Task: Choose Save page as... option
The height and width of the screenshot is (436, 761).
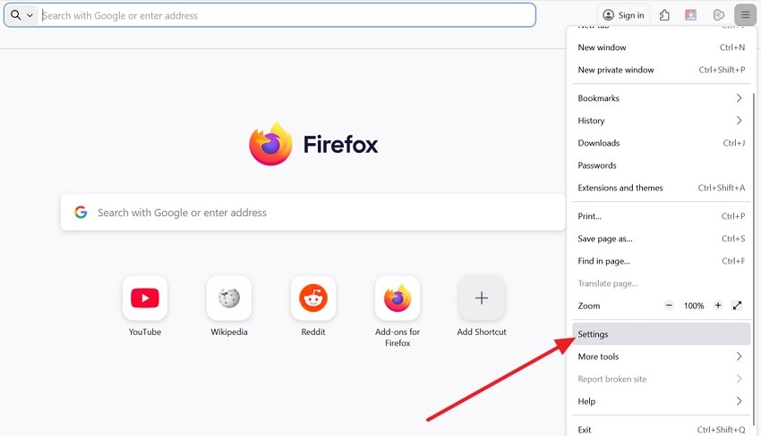Action: (x=661, y=239)
